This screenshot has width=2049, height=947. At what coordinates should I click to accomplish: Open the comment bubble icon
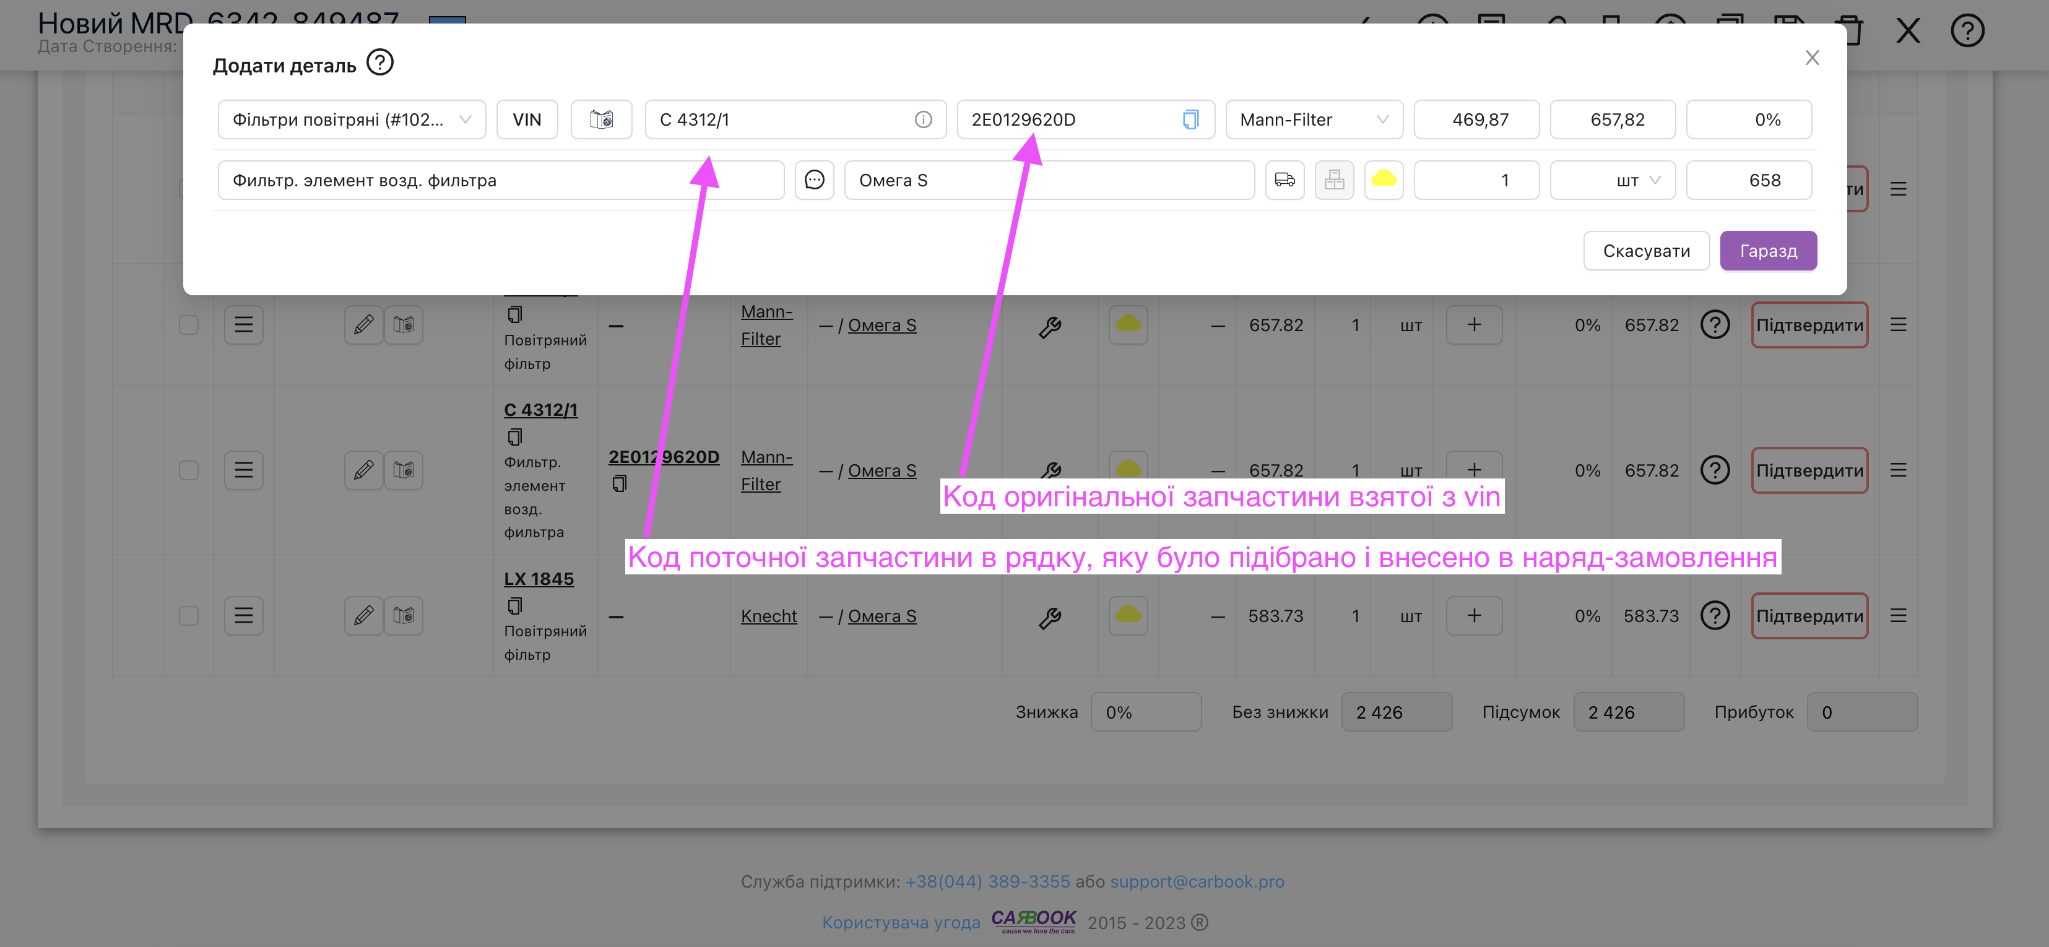tap(813, 179)
